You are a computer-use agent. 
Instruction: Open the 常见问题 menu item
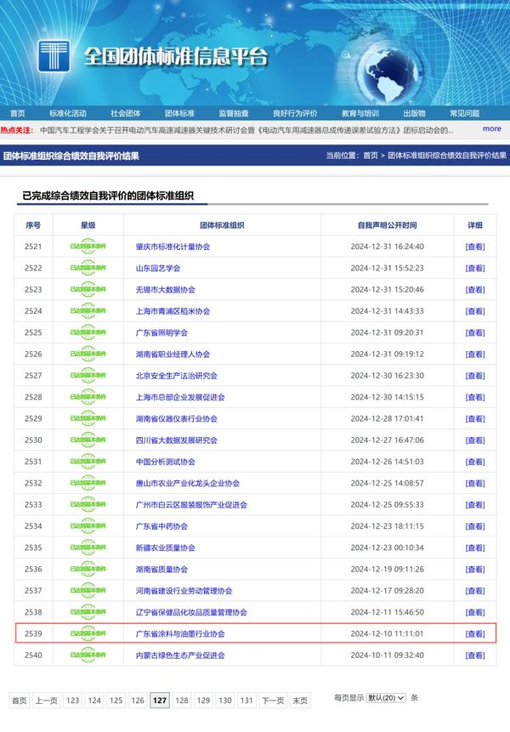tap(465, 113)
